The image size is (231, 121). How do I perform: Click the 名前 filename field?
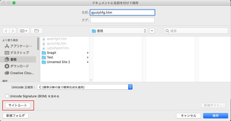point(122,13)
